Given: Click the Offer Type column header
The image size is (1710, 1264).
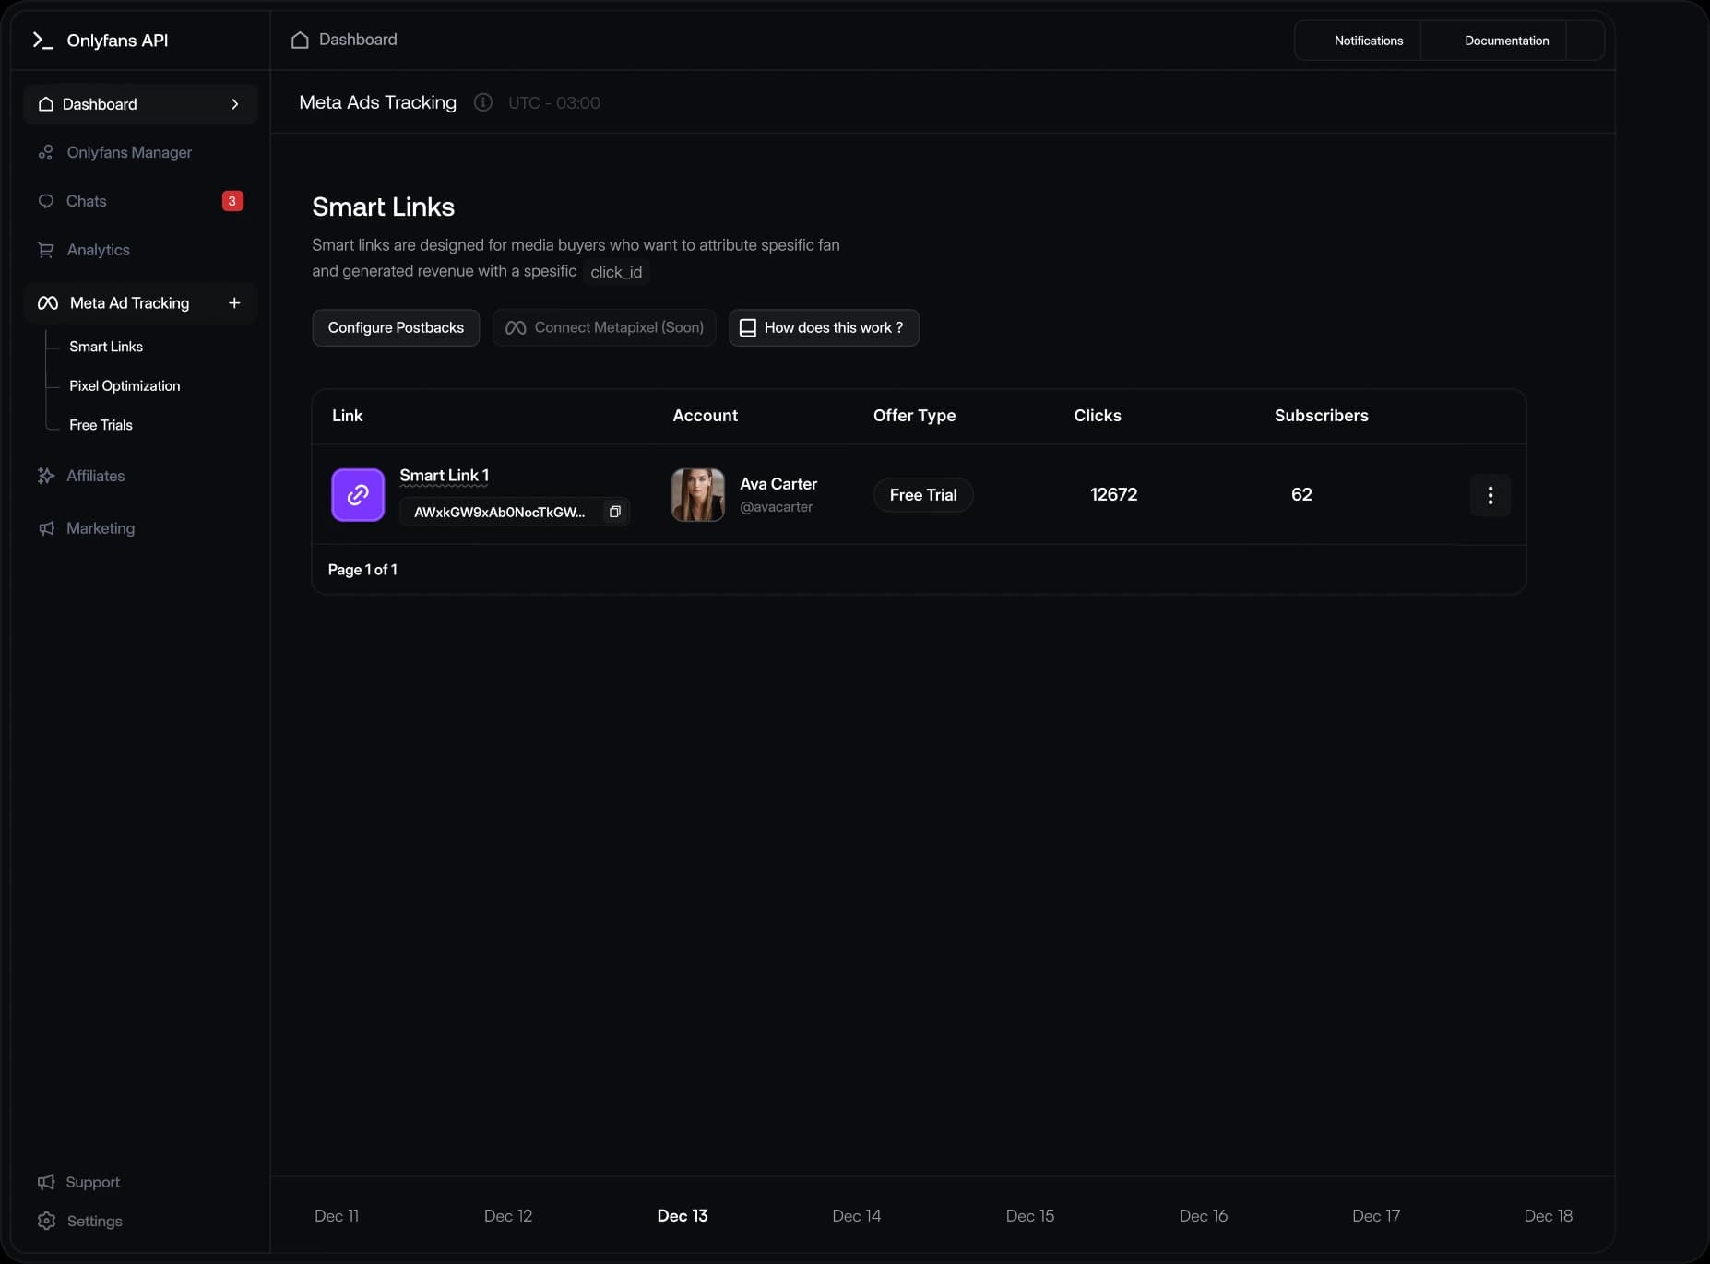Looking at the screenshot, I should click(x=914, y=416).
